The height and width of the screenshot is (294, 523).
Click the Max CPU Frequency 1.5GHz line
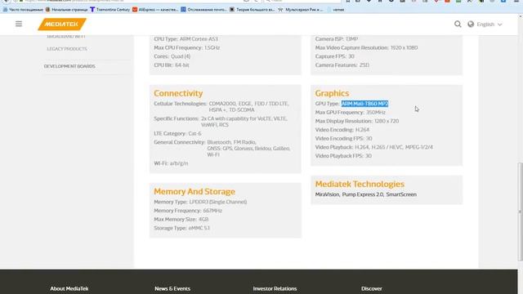coord(187,47)
